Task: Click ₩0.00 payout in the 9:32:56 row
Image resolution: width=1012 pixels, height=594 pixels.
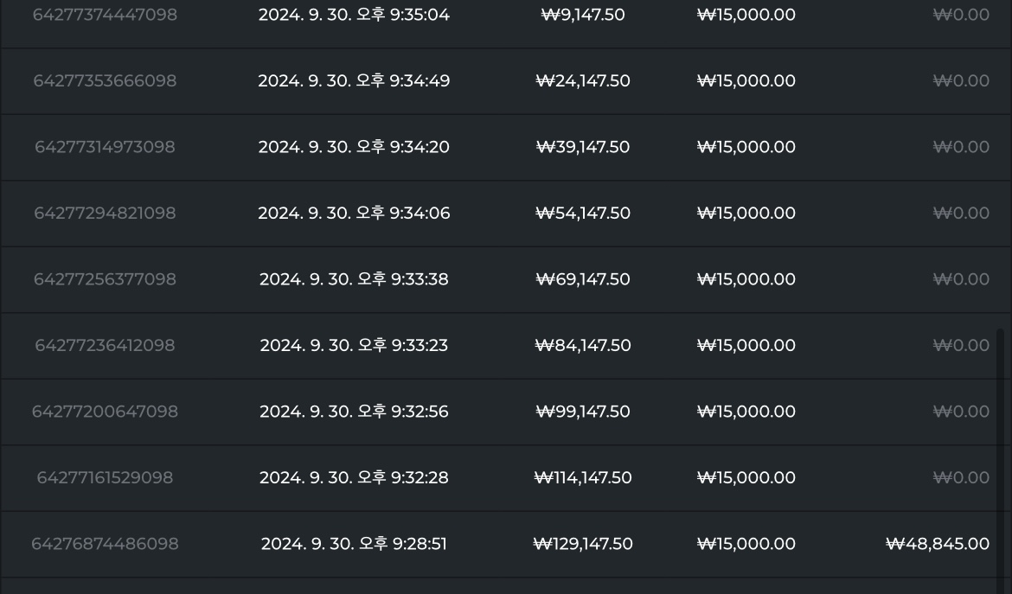Action: click(961, 412)
